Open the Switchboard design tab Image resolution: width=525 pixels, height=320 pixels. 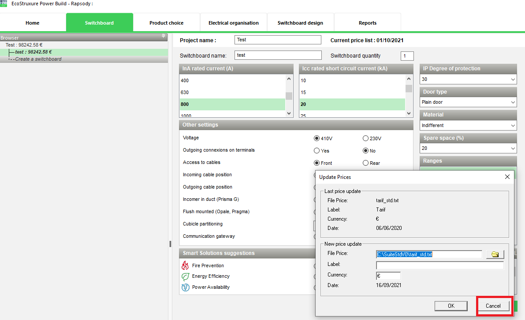click(x=300, y=23)
